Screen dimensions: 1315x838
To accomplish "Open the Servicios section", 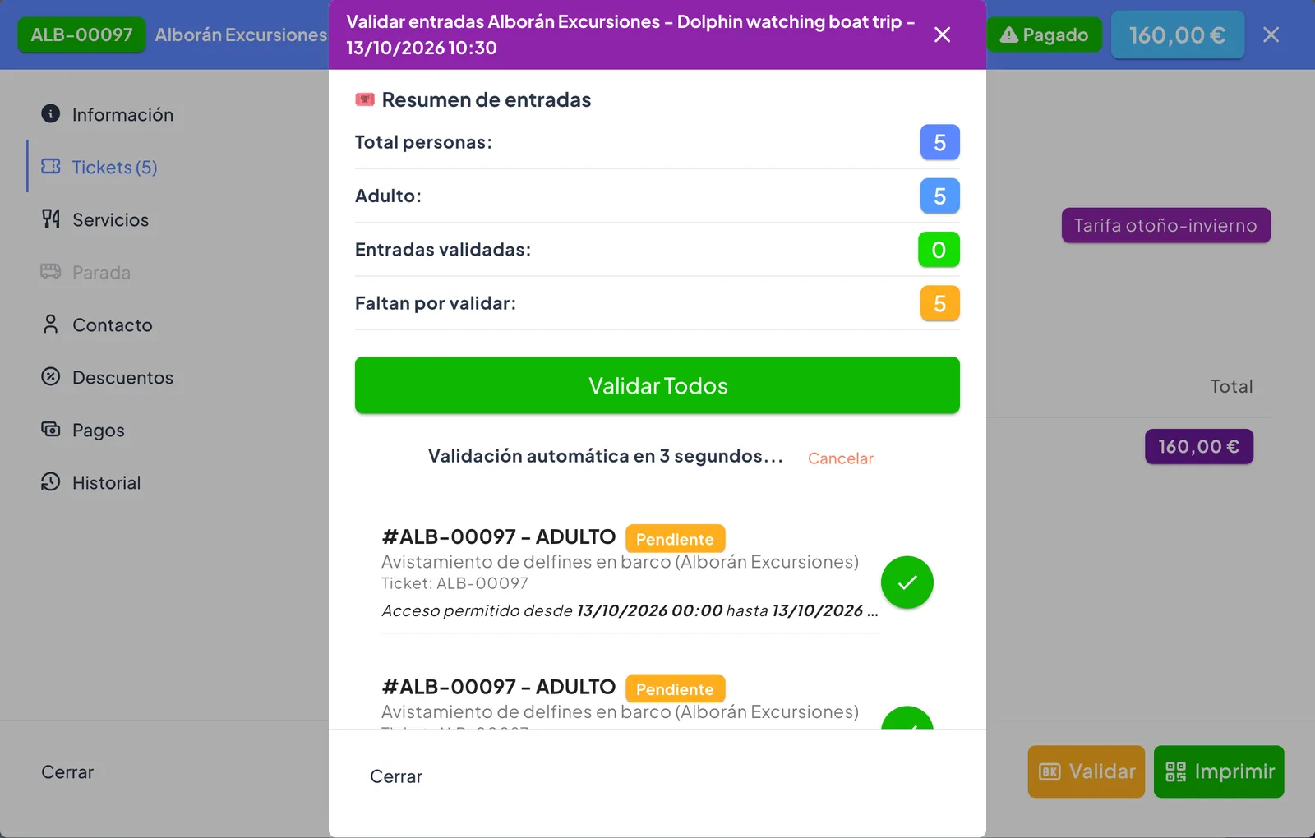I will coord(110,219).
